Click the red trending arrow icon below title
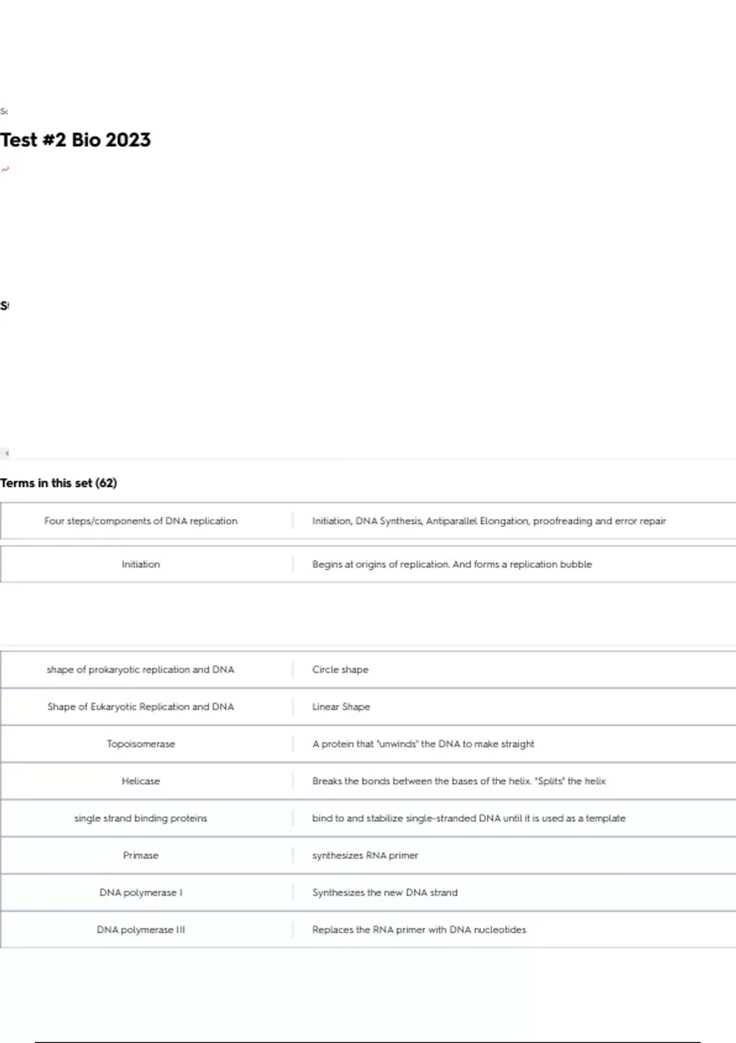This screenshot has height=1043, width=736. pyautogui.click(x=5, y=169)
